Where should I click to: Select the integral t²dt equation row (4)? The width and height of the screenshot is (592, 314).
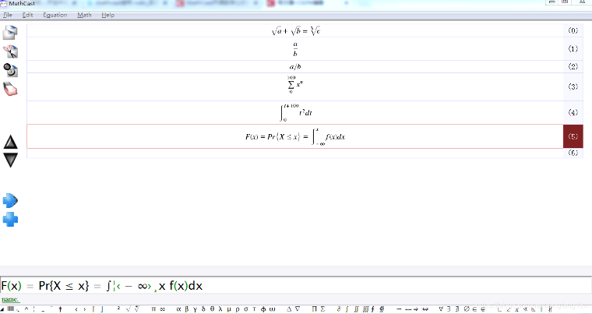(x=295, y=112)
